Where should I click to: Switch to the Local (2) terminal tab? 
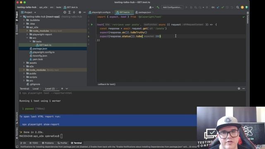tap(50, 89)
